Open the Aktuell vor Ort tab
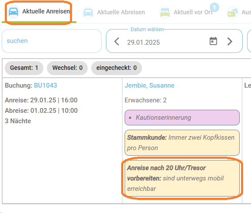Screen dimensions: 251x213 (189, 12)
